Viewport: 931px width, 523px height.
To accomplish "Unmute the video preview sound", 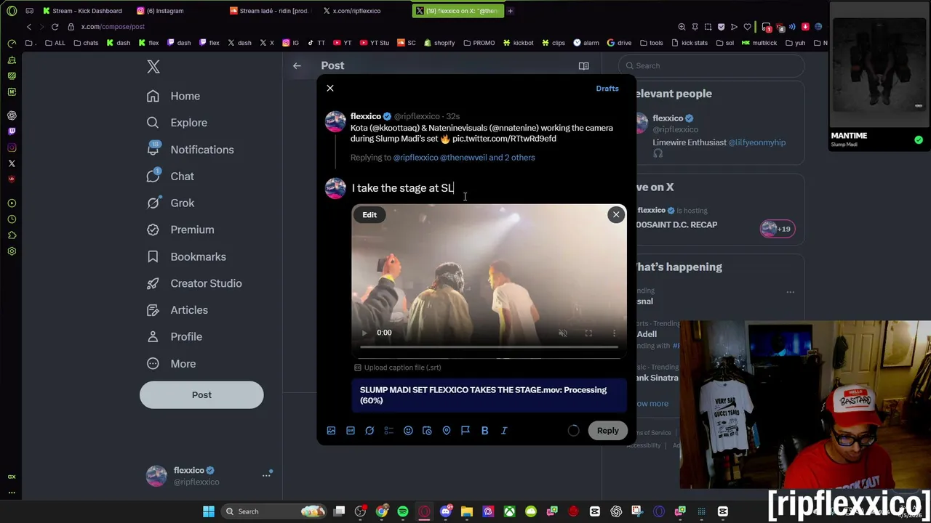I will coord(562,333).
